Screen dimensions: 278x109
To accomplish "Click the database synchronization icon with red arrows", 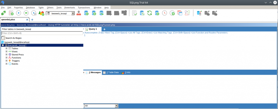I will pyautogui.click(x=200, y=13).
